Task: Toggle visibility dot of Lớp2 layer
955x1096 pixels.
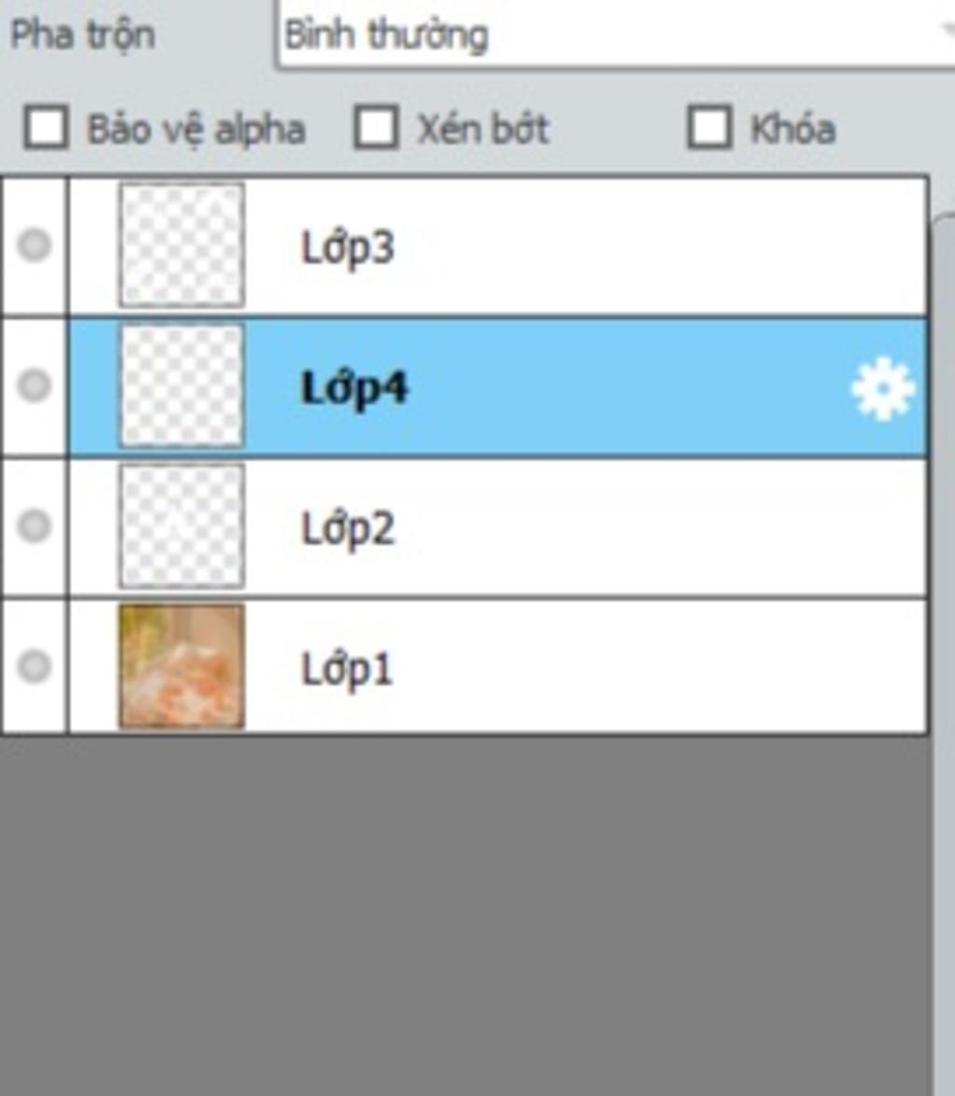Action: 35,526
